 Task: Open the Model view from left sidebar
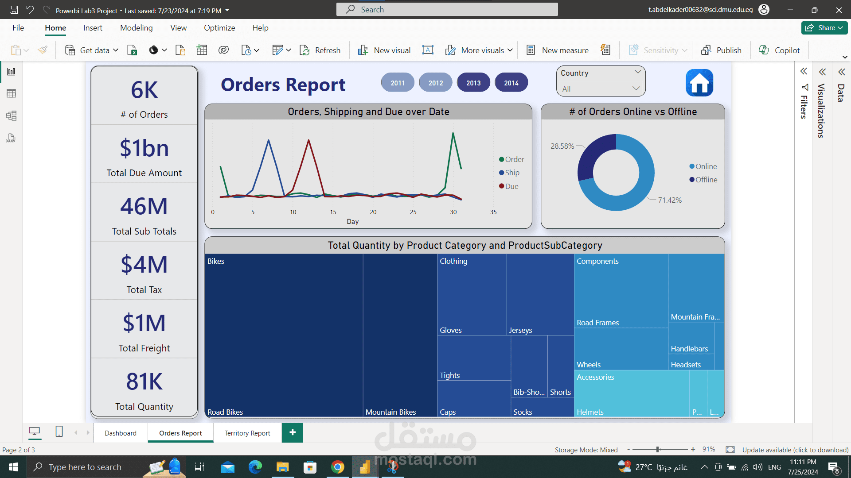[x=12, y=116]
